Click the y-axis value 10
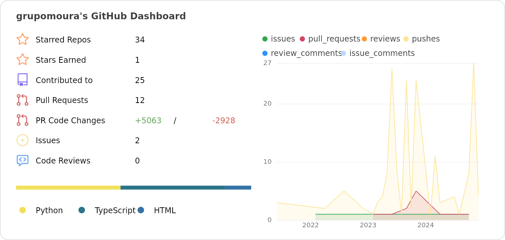The height and width of the screenshot is (240, 505). pyautogui.click(x=268, y=162)
